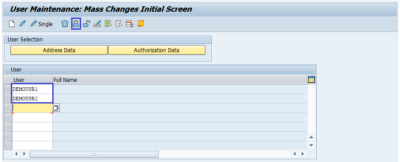Click the Create new user page icon
This screenshot has height=162, width=400.
[x=12, y=24]
